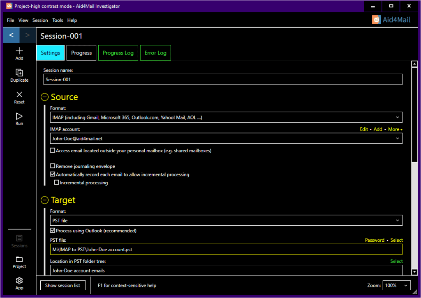Open the Session menu

click(x=40, y=20)
